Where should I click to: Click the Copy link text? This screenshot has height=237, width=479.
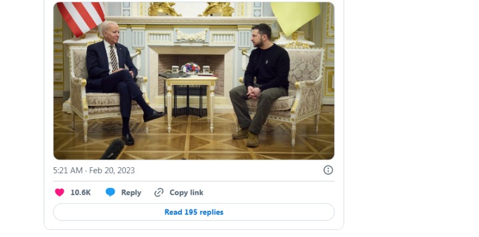click(186, 192)
